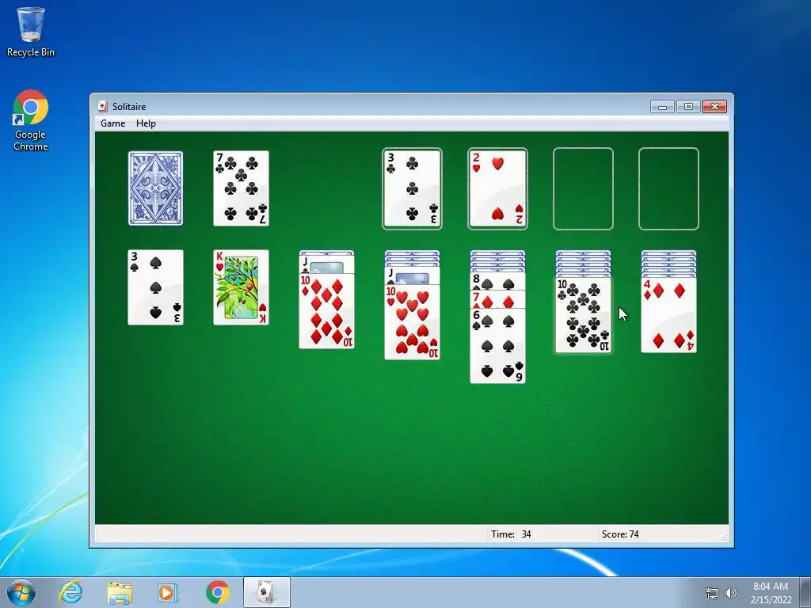The height and width of the screenshot is (608, 811).
Task: Click the Solitaire title bar icon
Action: 103,107
